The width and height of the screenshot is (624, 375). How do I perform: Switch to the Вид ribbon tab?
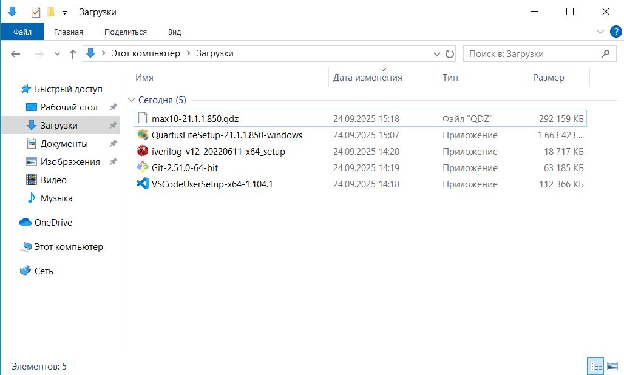(174, 32)
